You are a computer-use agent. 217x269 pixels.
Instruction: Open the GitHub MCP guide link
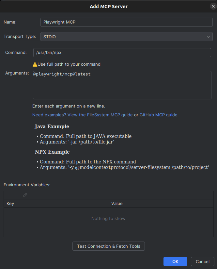click(158, 115)
